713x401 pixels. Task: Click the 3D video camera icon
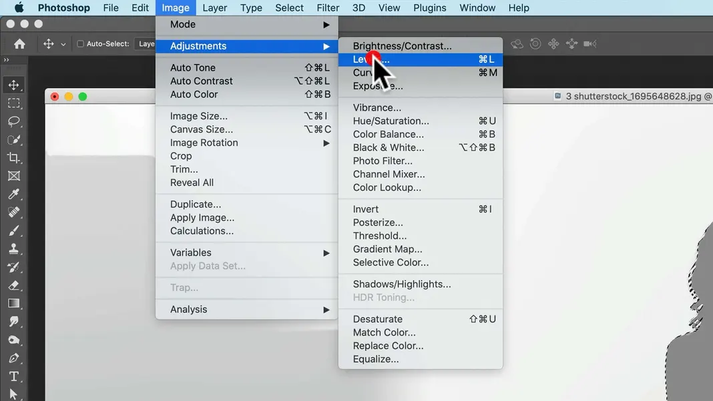point(589,43)
